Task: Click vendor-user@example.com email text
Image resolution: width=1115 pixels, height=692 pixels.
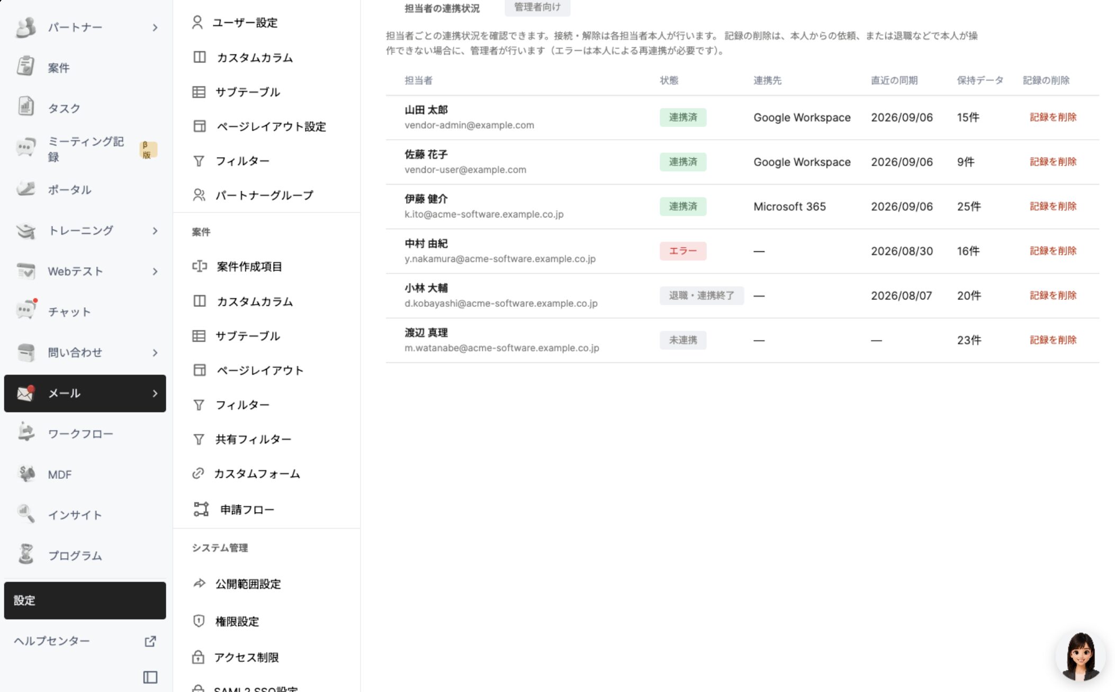Action: click(x=465, y=169)
